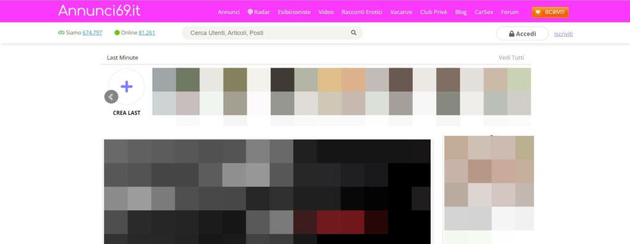Open the Racconti Erotici page
630x244 pixels.
(x=362, y=12)
